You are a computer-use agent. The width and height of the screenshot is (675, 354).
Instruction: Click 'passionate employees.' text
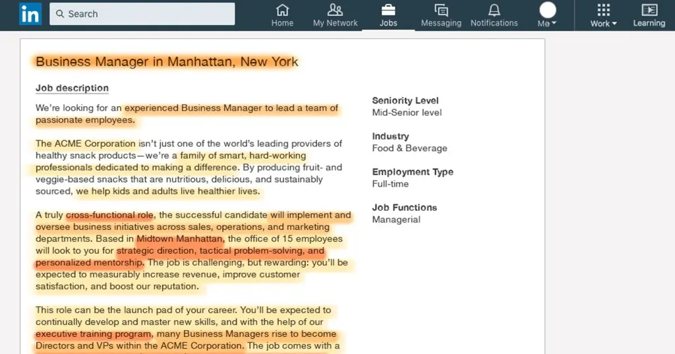point(85,120)
